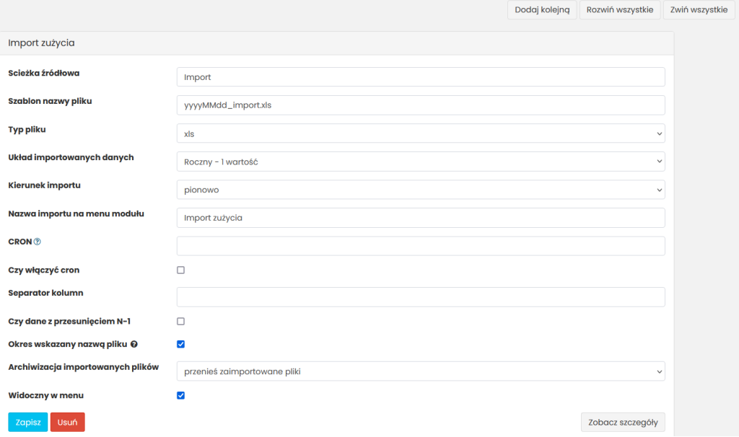
Task: Uncheck the Widoczny w menu checkbox
Action: [x=181, y=395]
